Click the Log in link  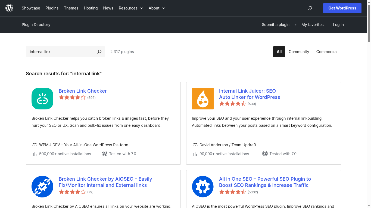(x=338, y=25)
